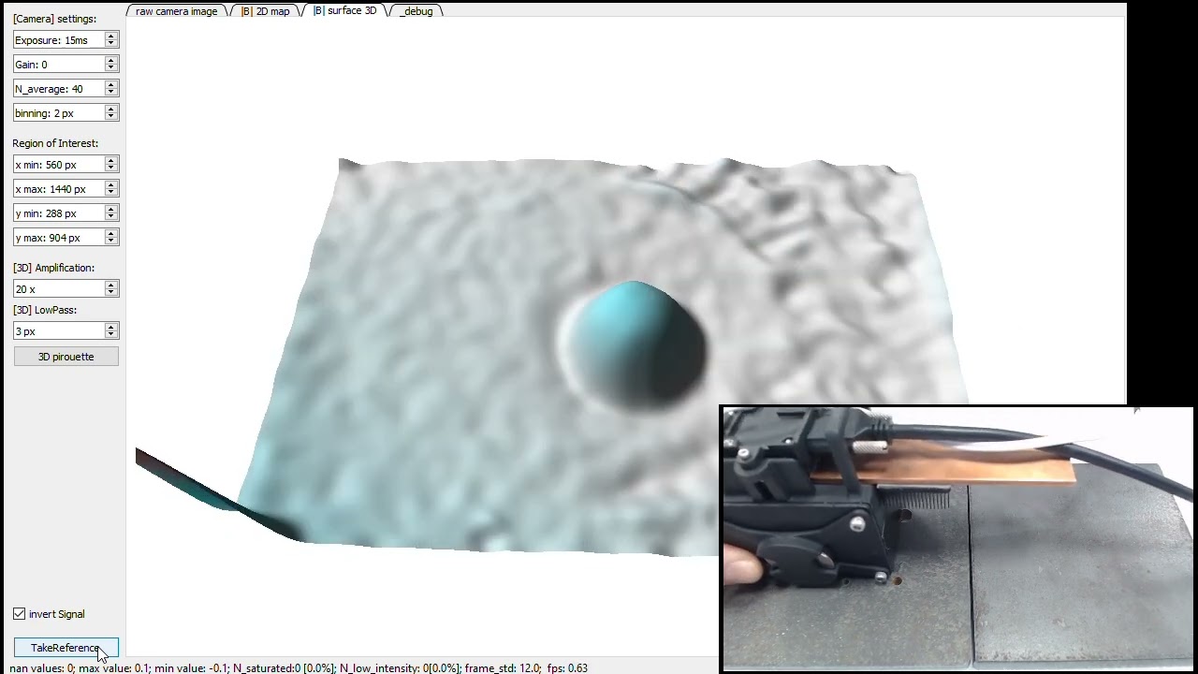
Task: Increase N_average with the up arrow
Action: tap(111, 85)
